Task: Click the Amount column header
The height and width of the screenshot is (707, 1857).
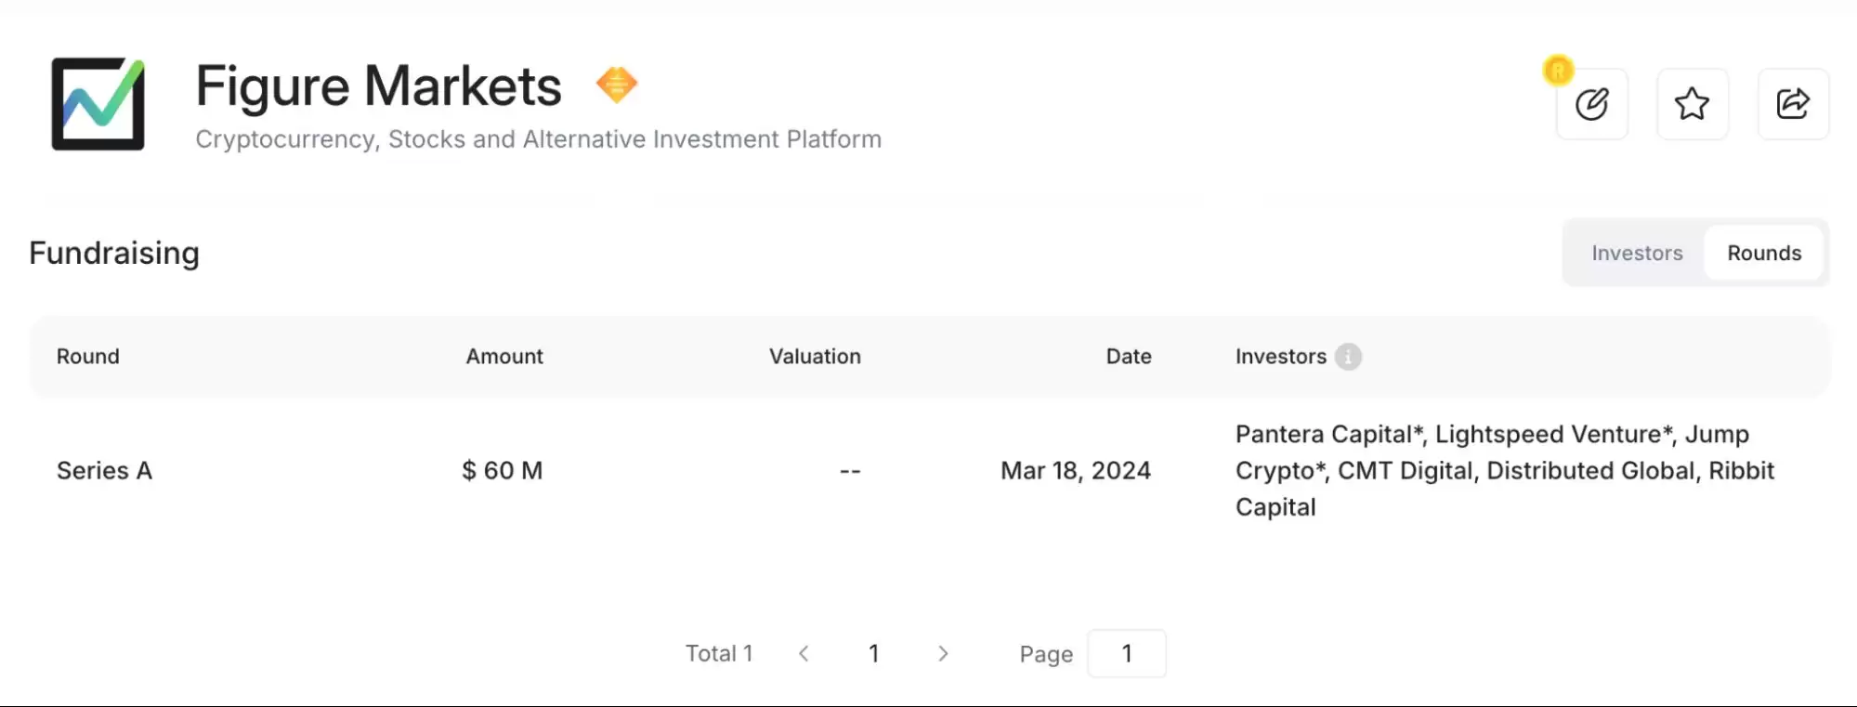Action: tap(504, 357)
